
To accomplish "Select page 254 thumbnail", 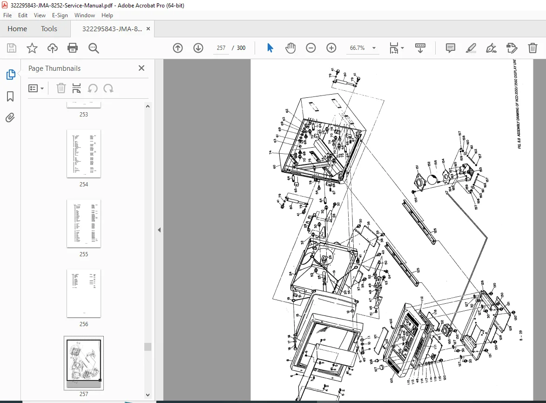I will pyautogui.click(x=84, y=154).
